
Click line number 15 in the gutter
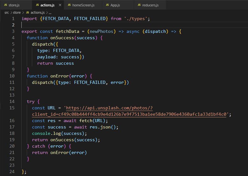pyautogui.click(x=12, y=108)
